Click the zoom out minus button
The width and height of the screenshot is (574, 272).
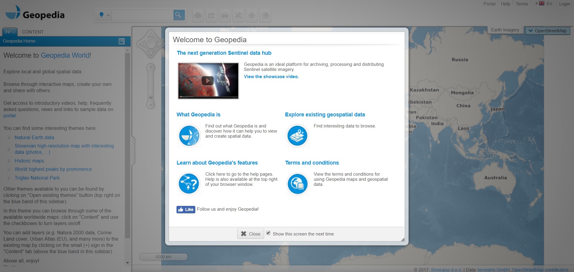[151, 105]
